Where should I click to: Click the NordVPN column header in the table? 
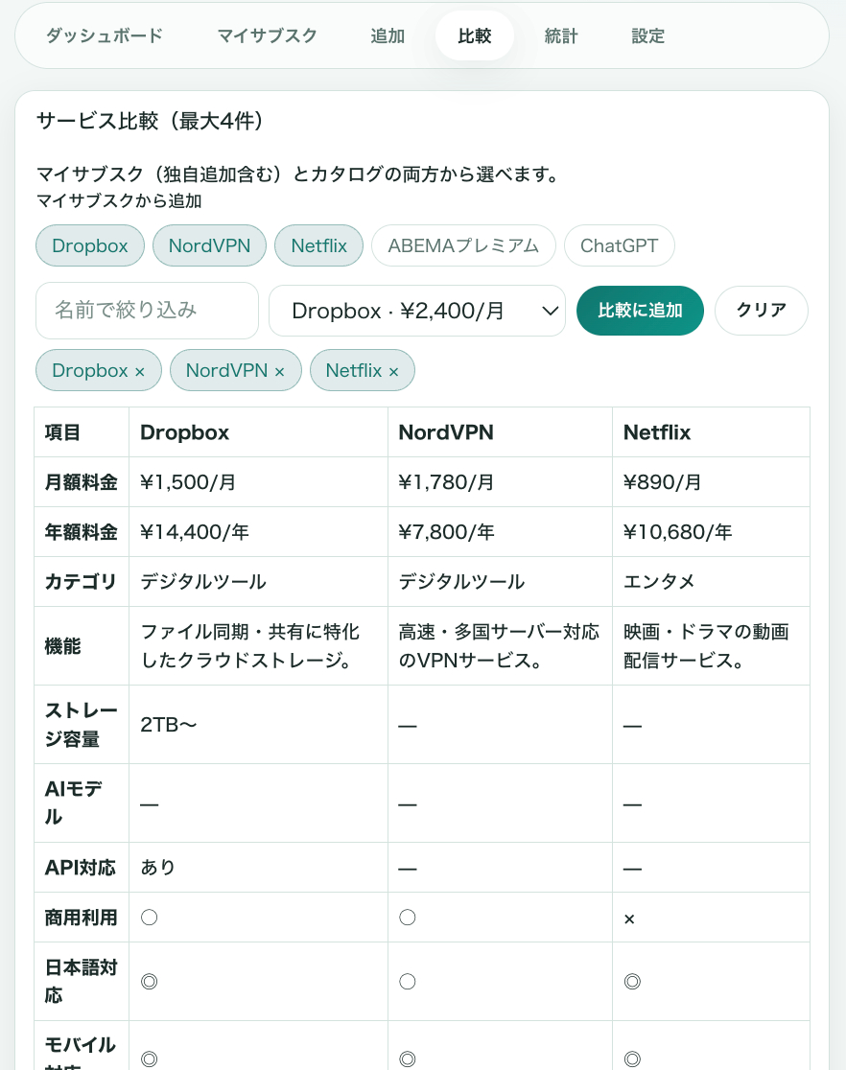[x=500, y=432]
